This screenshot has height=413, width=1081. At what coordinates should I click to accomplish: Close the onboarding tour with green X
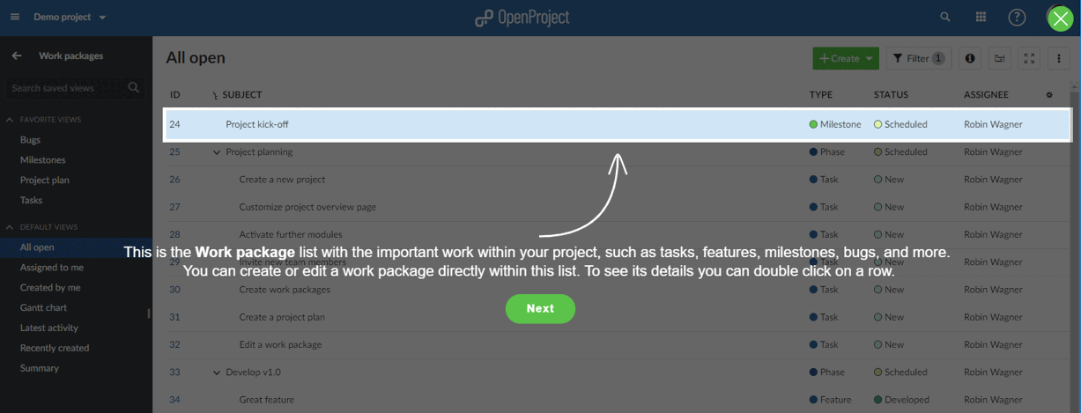click(1061, 18)
